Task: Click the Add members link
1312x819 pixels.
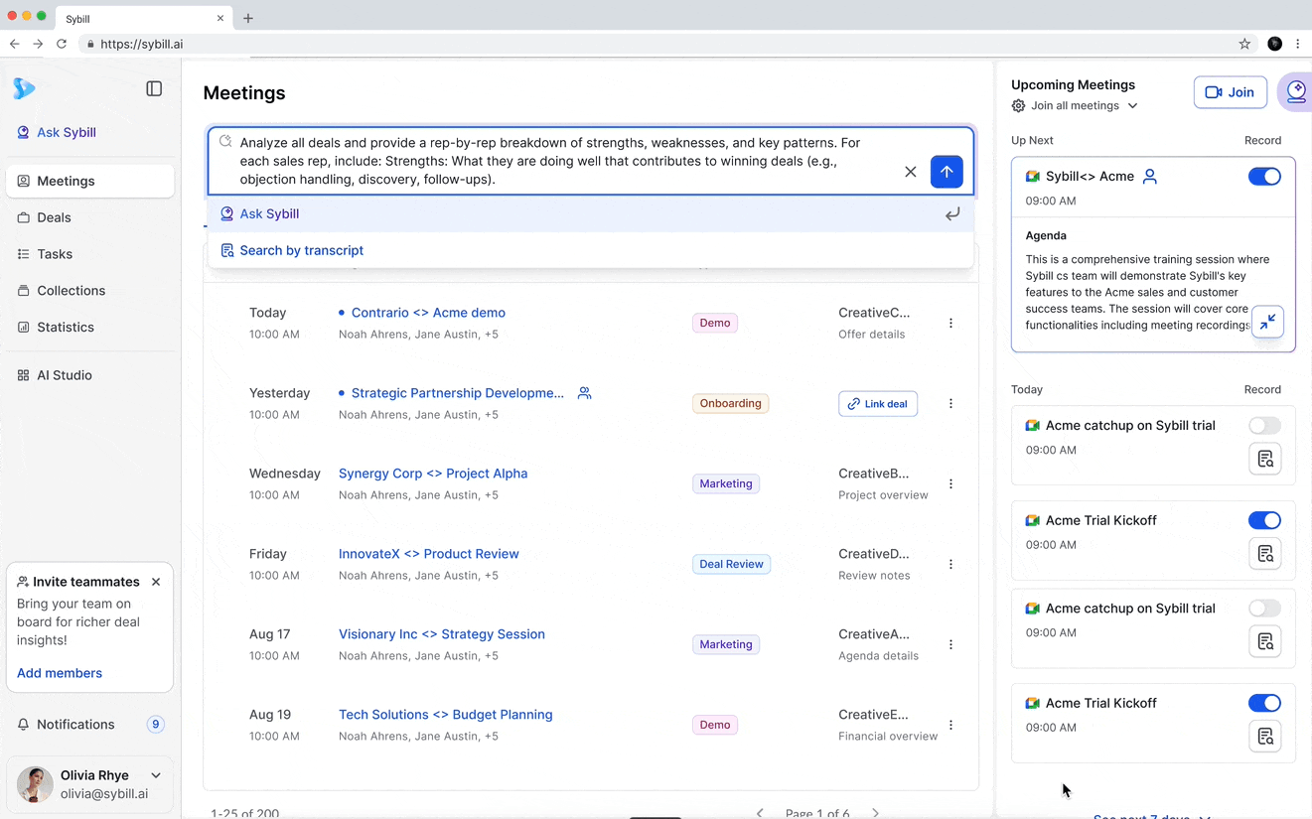Action: [60, 673]
